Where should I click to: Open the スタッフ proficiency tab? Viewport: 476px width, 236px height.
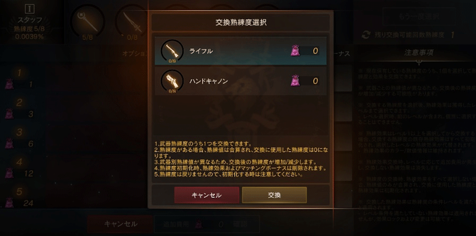pyautogui.click(x=29, y=22)
